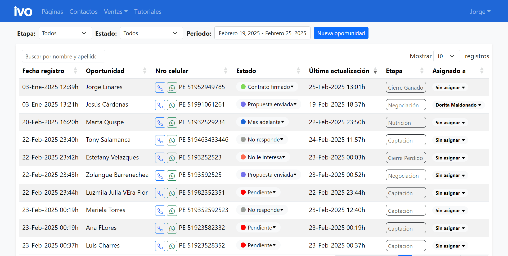Open the Ventas menu
The height and width of the screenshot is (256, 508).
point(115,12)
